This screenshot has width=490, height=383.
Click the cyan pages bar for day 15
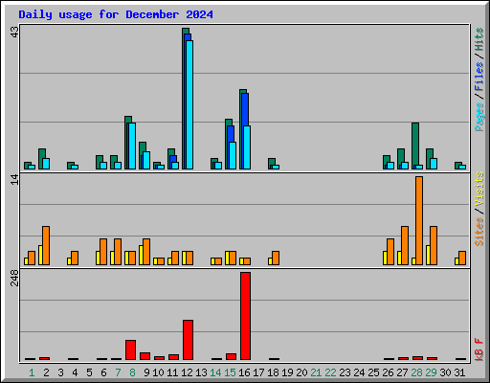(x=233, y=155)
